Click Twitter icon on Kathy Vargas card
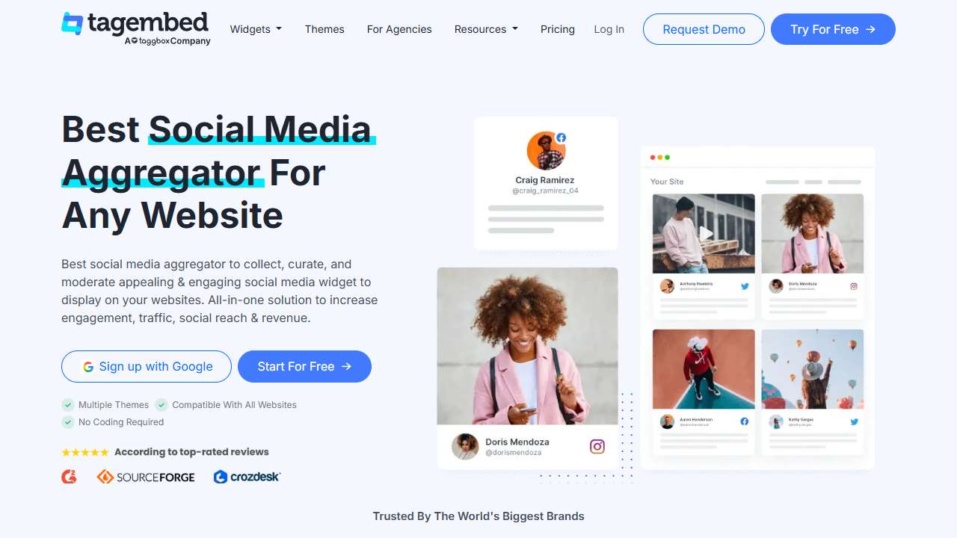This screenshot has height=538, width=957. (854, 421)
